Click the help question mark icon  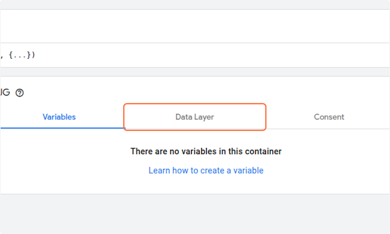[x=19, y=93]
